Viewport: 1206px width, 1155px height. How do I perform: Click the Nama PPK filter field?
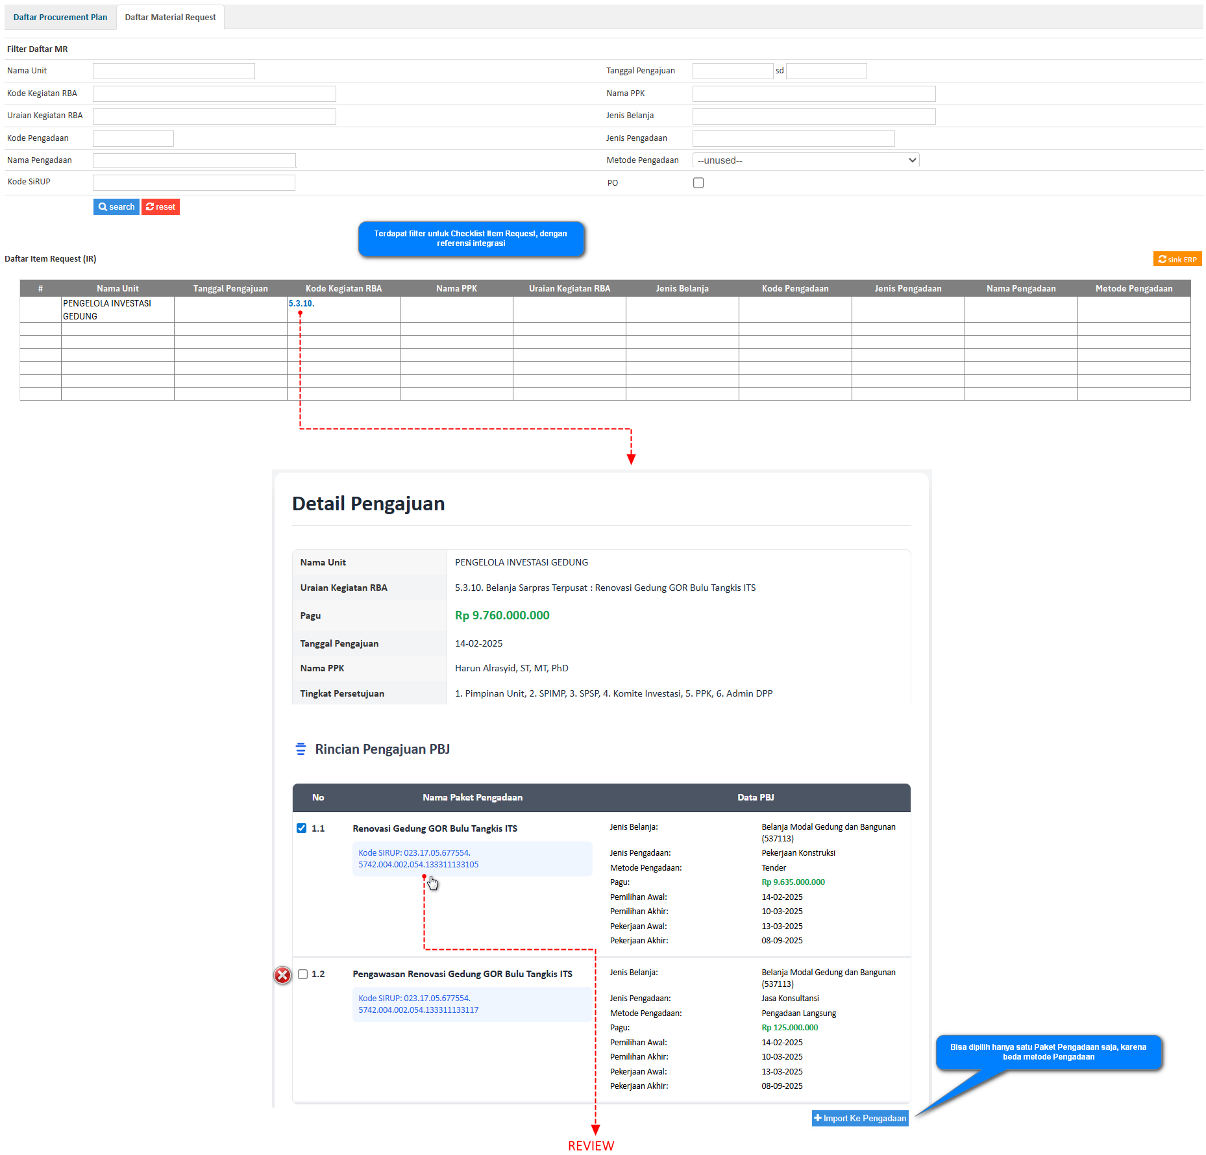tap(813, 93)
